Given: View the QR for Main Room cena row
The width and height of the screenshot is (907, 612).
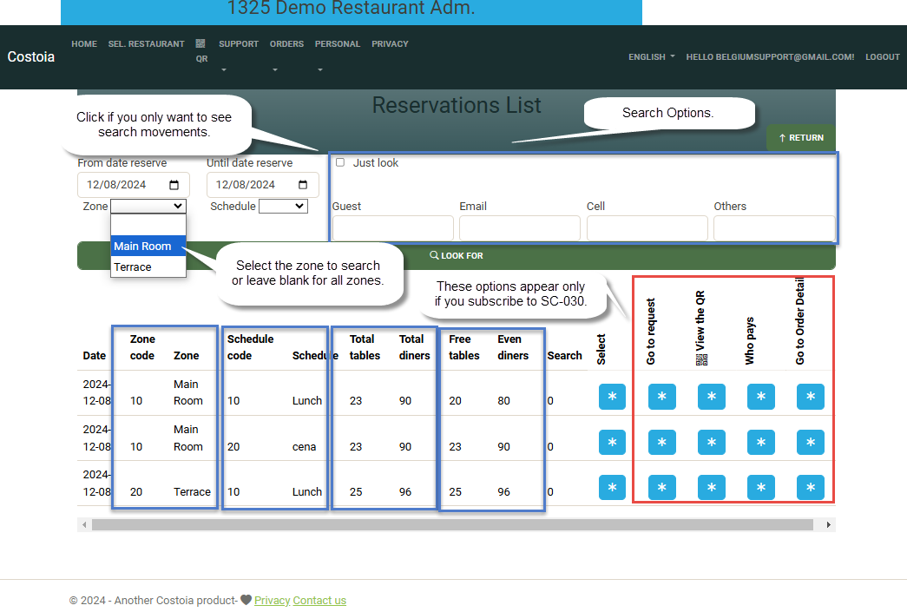Looking at the screenshot, I should point(711,442).
